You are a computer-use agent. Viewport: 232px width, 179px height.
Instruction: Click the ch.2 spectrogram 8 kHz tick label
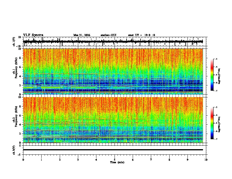(21, 106)
